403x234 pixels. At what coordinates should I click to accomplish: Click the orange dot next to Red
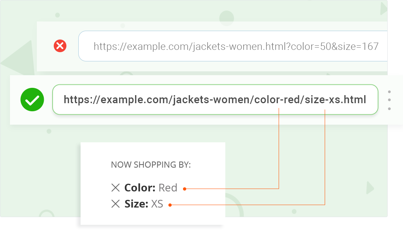(185, 189)
